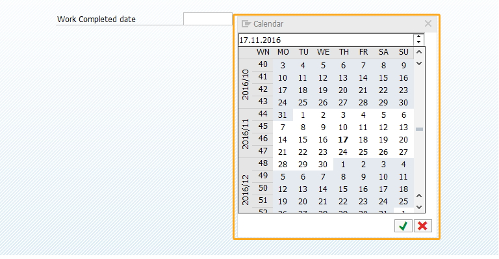499x259 pixels.
Task: Decrease the date with the spinner down arrow
Action: [x=419, y=43]
